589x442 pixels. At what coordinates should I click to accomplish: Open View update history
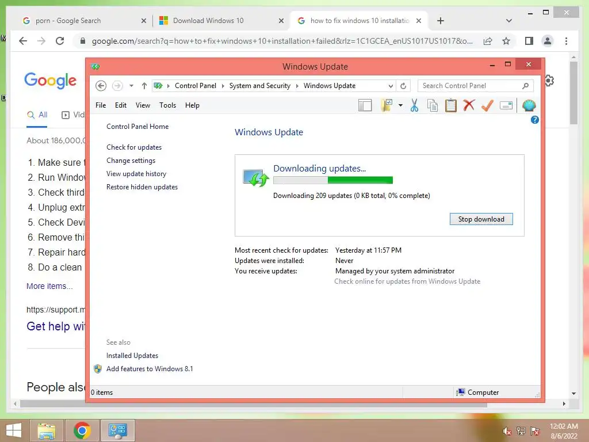136,174
